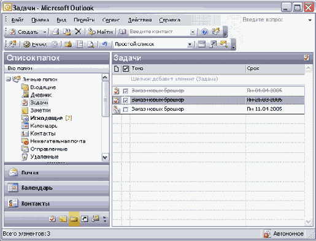
Task: Open the Address Book icon
Action: pyautogui.click(x=122, y=32)
